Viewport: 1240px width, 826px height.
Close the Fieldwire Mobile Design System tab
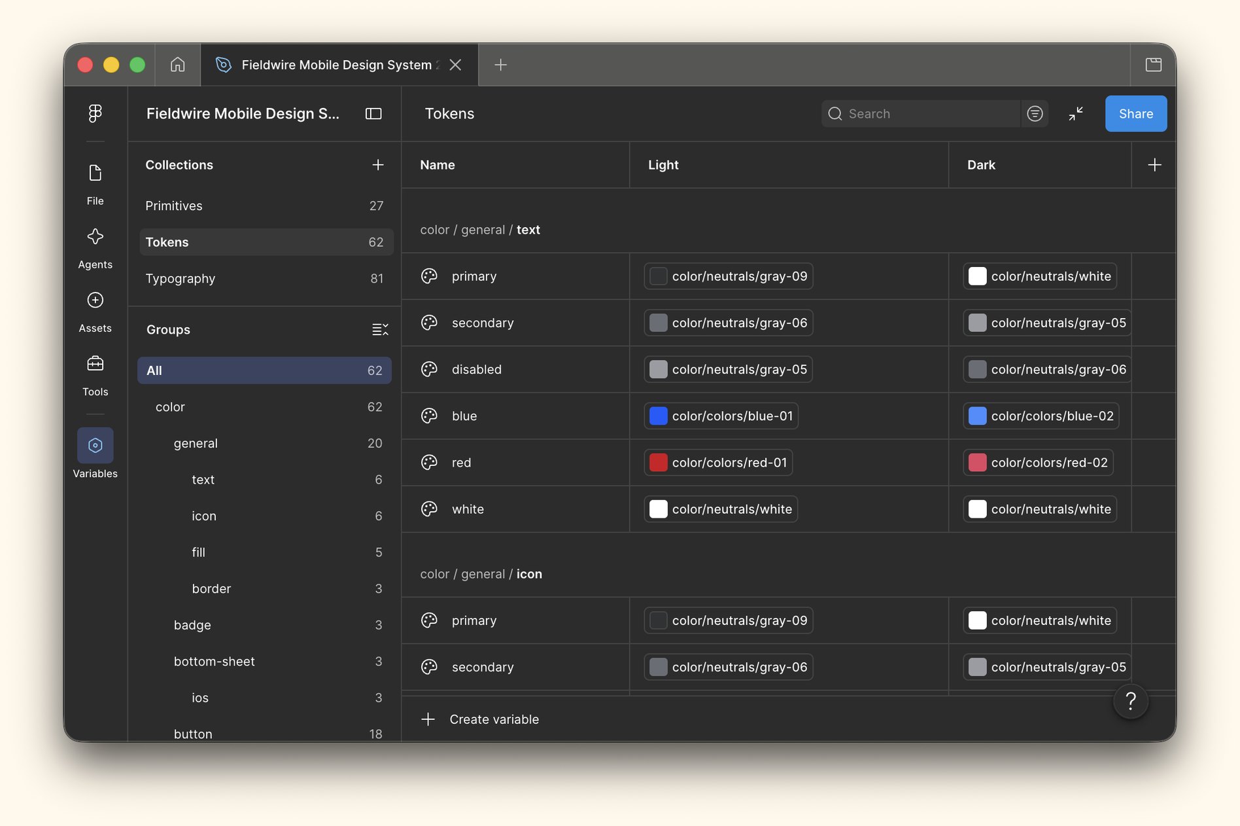click(455, 65)
